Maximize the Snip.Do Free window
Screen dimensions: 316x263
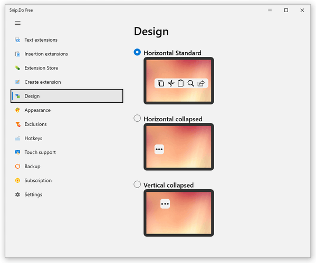tap(286, 10)
